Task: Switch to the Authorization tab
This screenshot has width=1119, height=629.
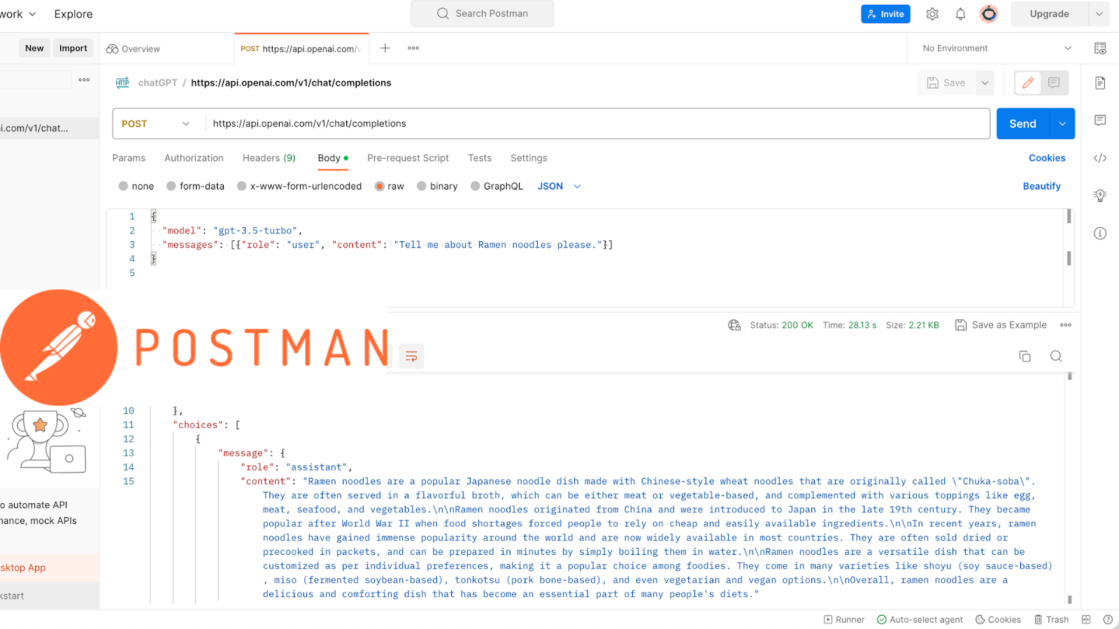Action: [x=194, y=158]
